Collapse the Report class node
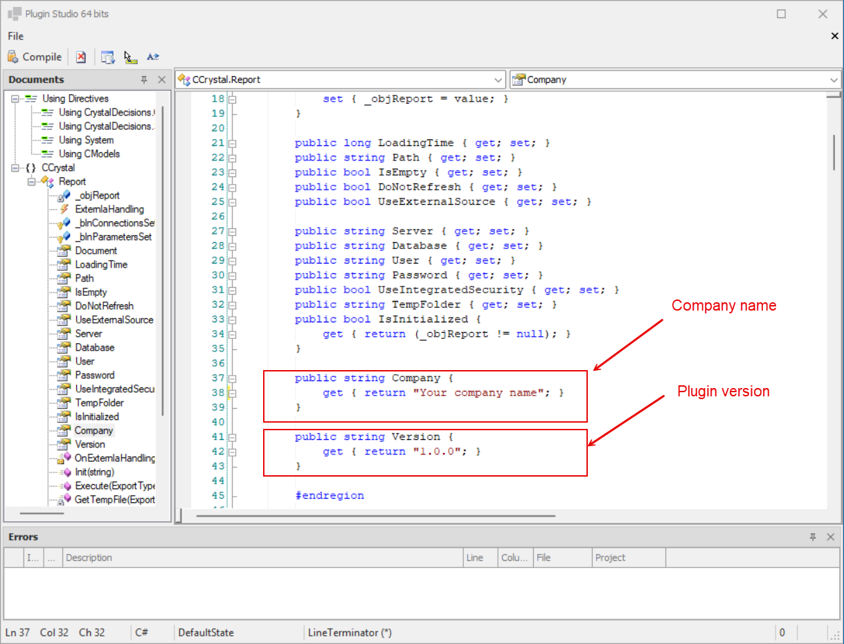 [31, 182]
